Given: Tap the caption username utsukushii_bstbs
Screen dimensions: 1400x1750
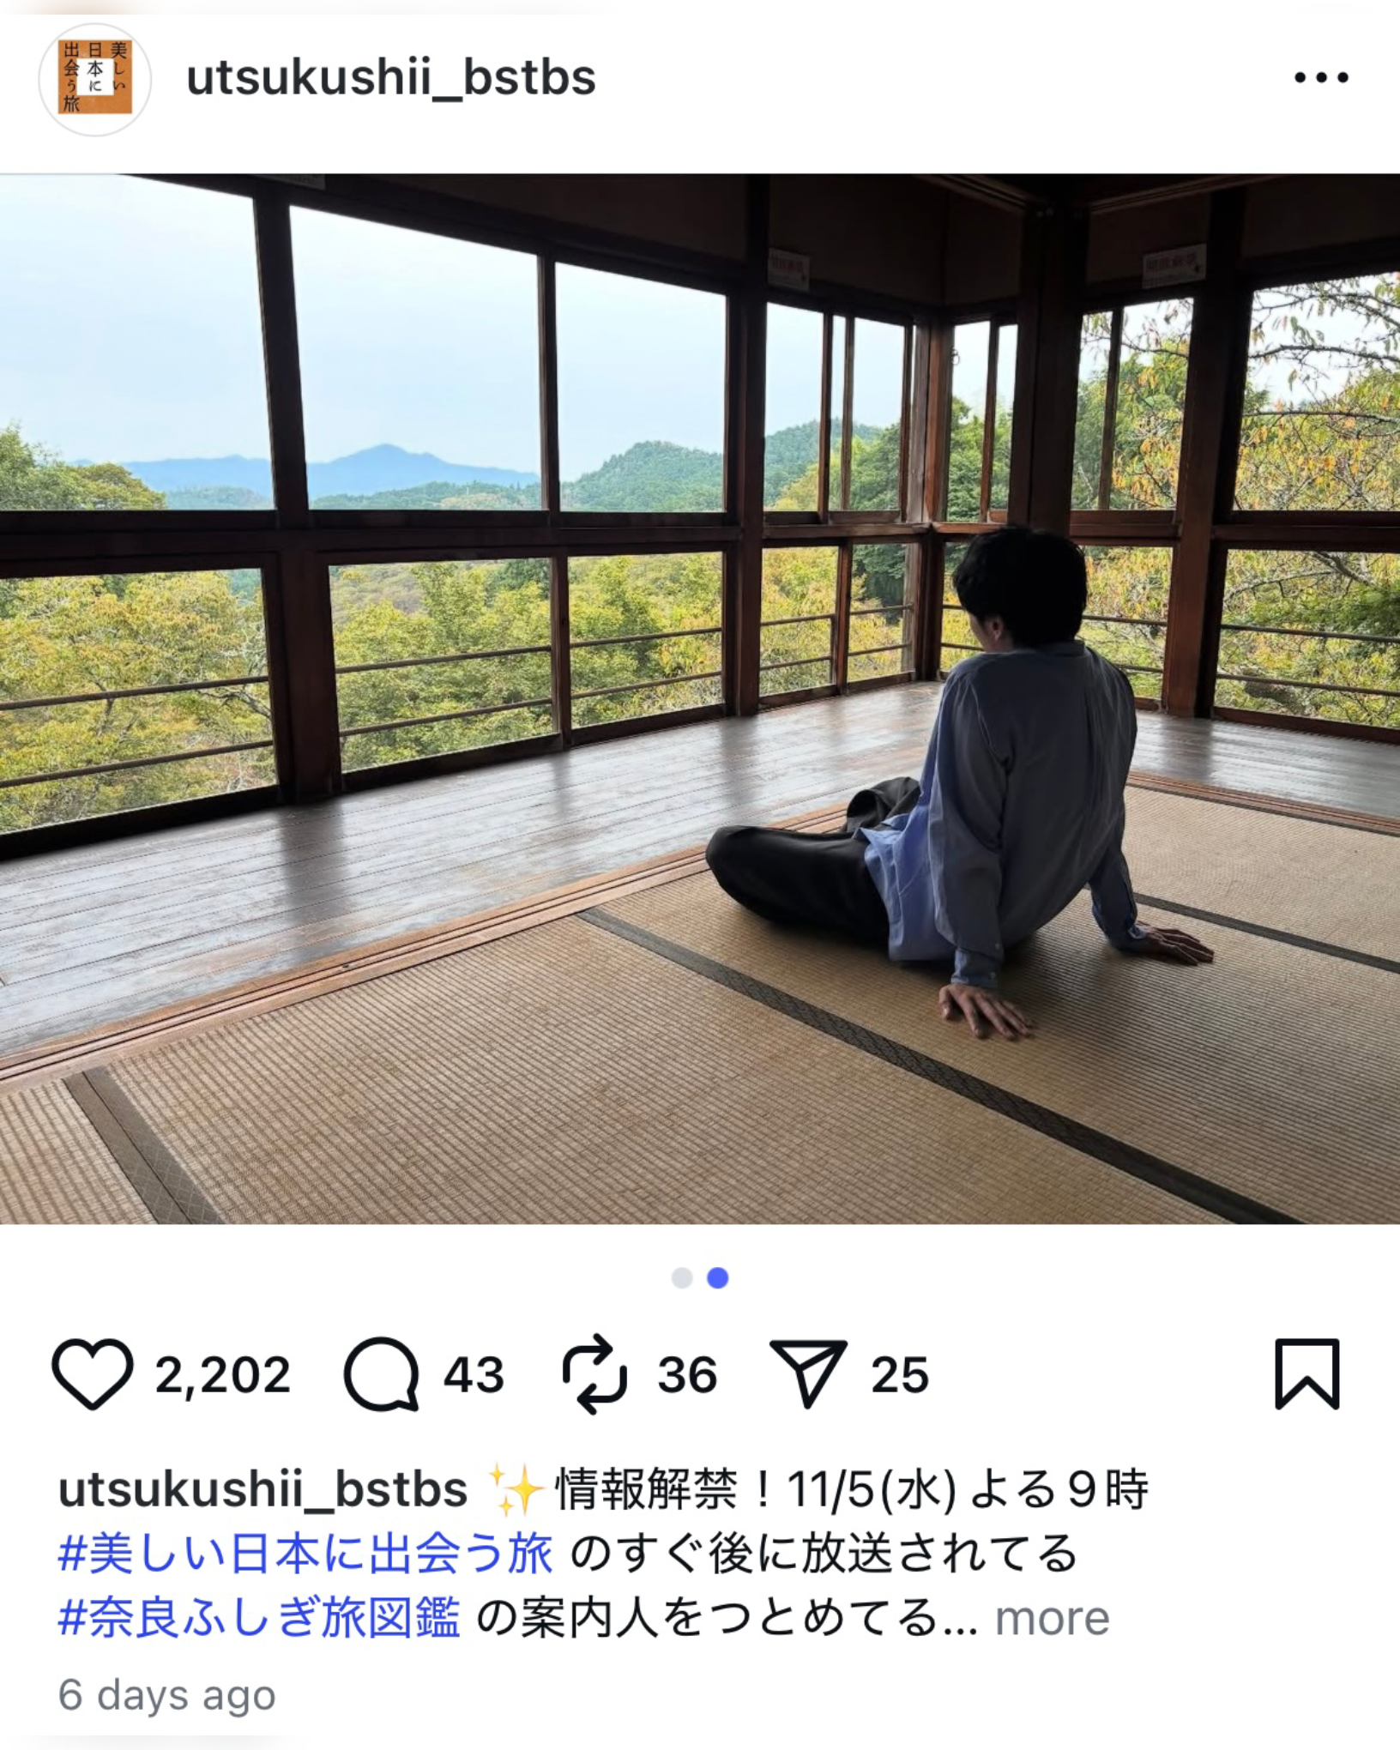Looking at the screenshot, I should [x=262, y=1489].
